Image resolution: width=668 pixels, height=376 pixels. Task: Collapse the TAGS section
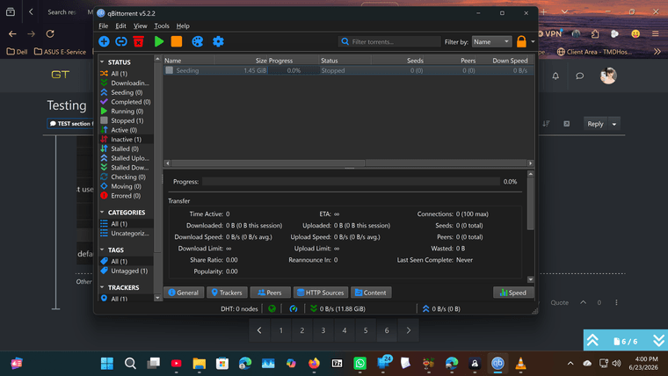point(102,249)
